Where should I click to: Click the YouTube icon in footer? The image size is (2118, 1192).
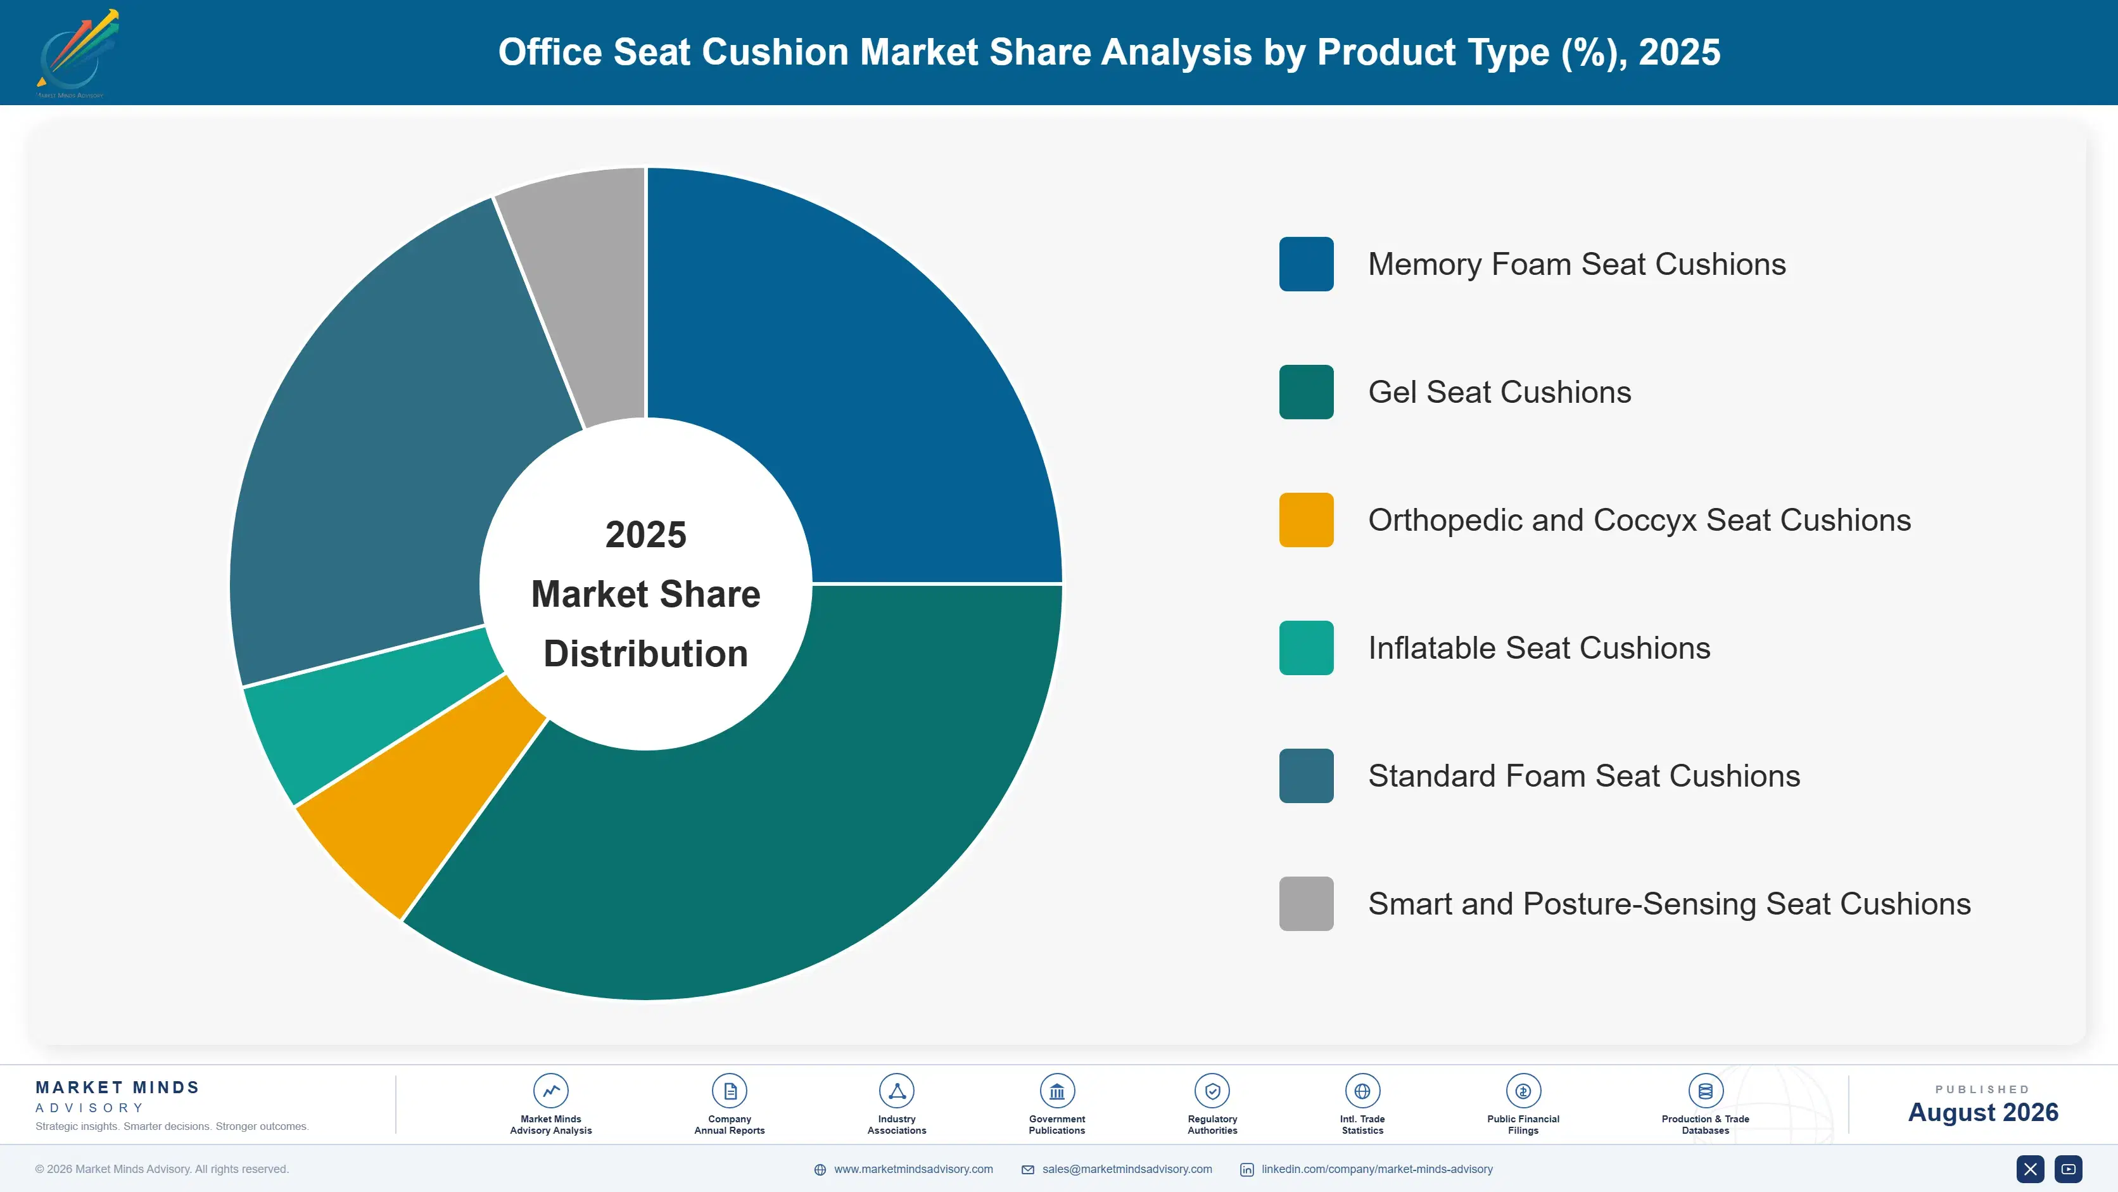(x=2069, y=1169)
